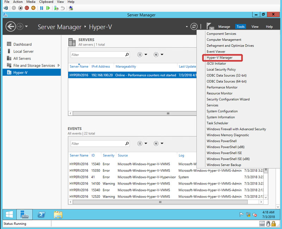Pause the virtual machine from the toolbar

coord(42,8)
